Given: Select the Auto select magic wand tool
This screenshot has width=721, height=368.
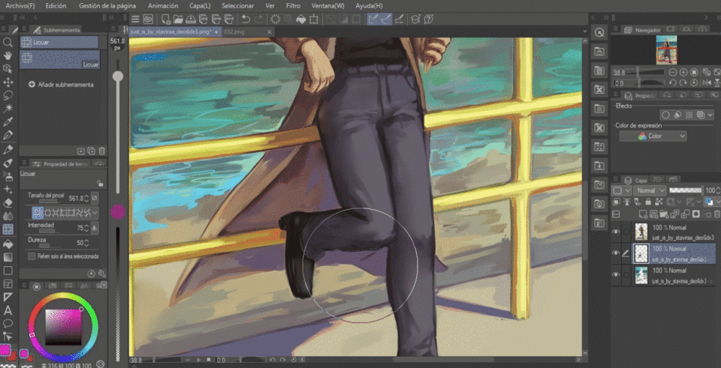Looking at the screenshot, I should coord(8,109).
